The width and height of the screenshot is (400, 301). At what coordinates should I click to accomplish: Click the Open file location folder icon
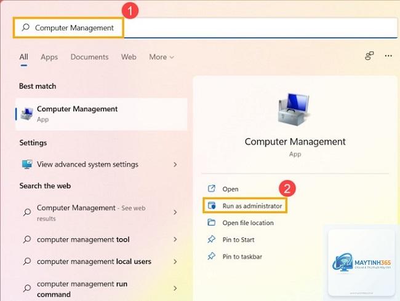point(212,222)
